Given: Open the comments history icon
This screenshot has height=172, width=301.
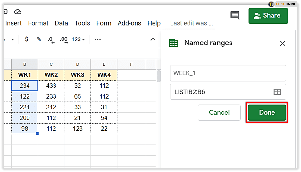Looking at the screenshot, I should coord(235,15).
